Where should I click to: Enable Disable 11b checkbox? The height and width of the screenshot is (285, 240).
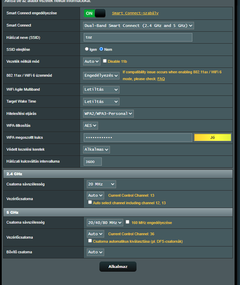105,61
